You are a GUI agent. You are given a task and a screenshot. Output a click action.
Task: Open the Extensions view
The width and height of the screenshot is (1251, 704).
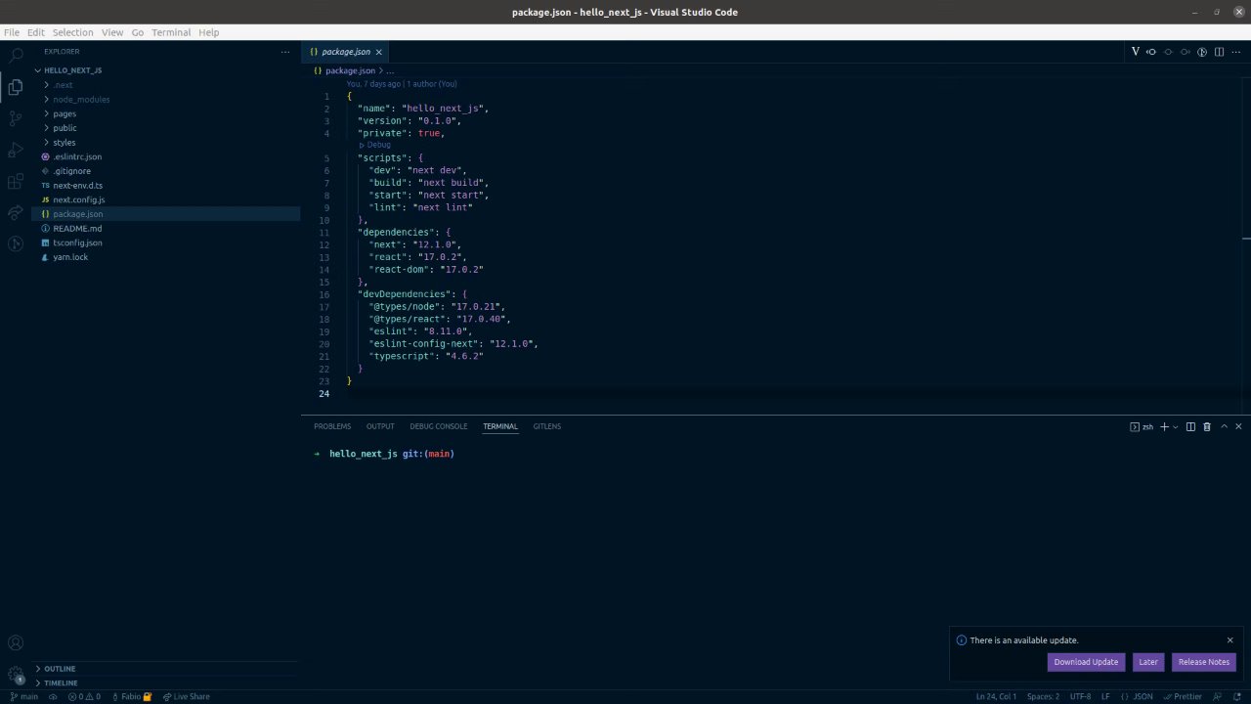(16, 181)
